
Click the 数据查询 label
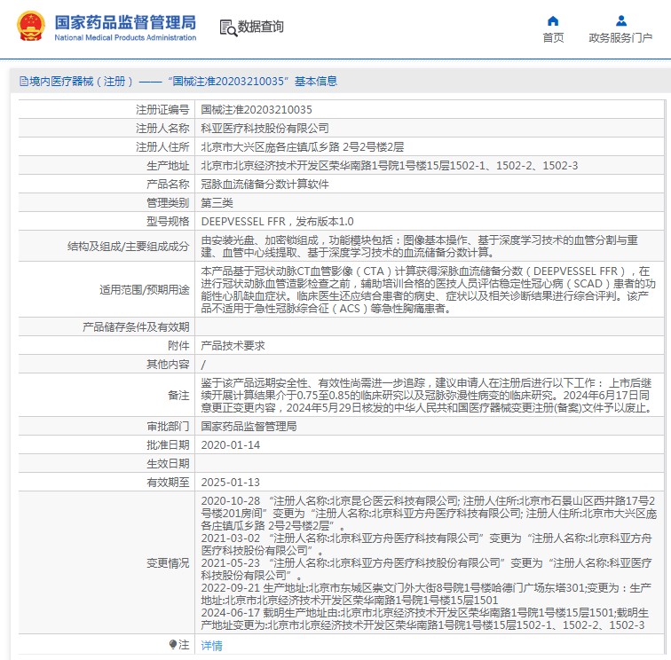261,27
